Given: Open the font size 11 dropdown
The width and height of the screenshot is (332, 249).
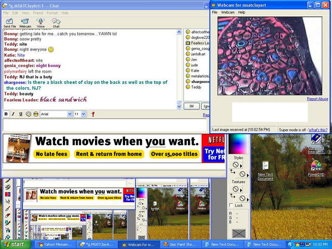Looking at the screenshot, I should [x=84, y=114].
